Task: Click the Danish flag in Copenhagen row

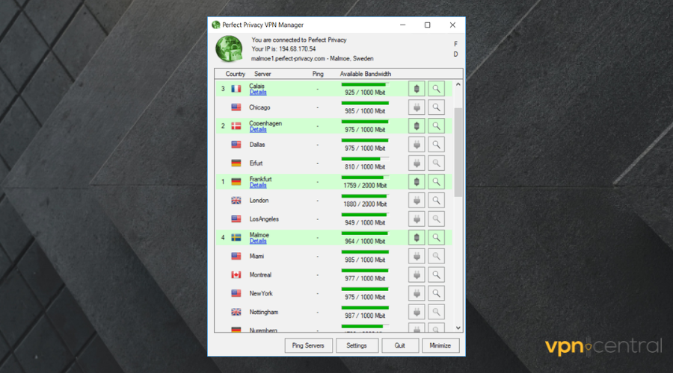Action: pos(236,126)
